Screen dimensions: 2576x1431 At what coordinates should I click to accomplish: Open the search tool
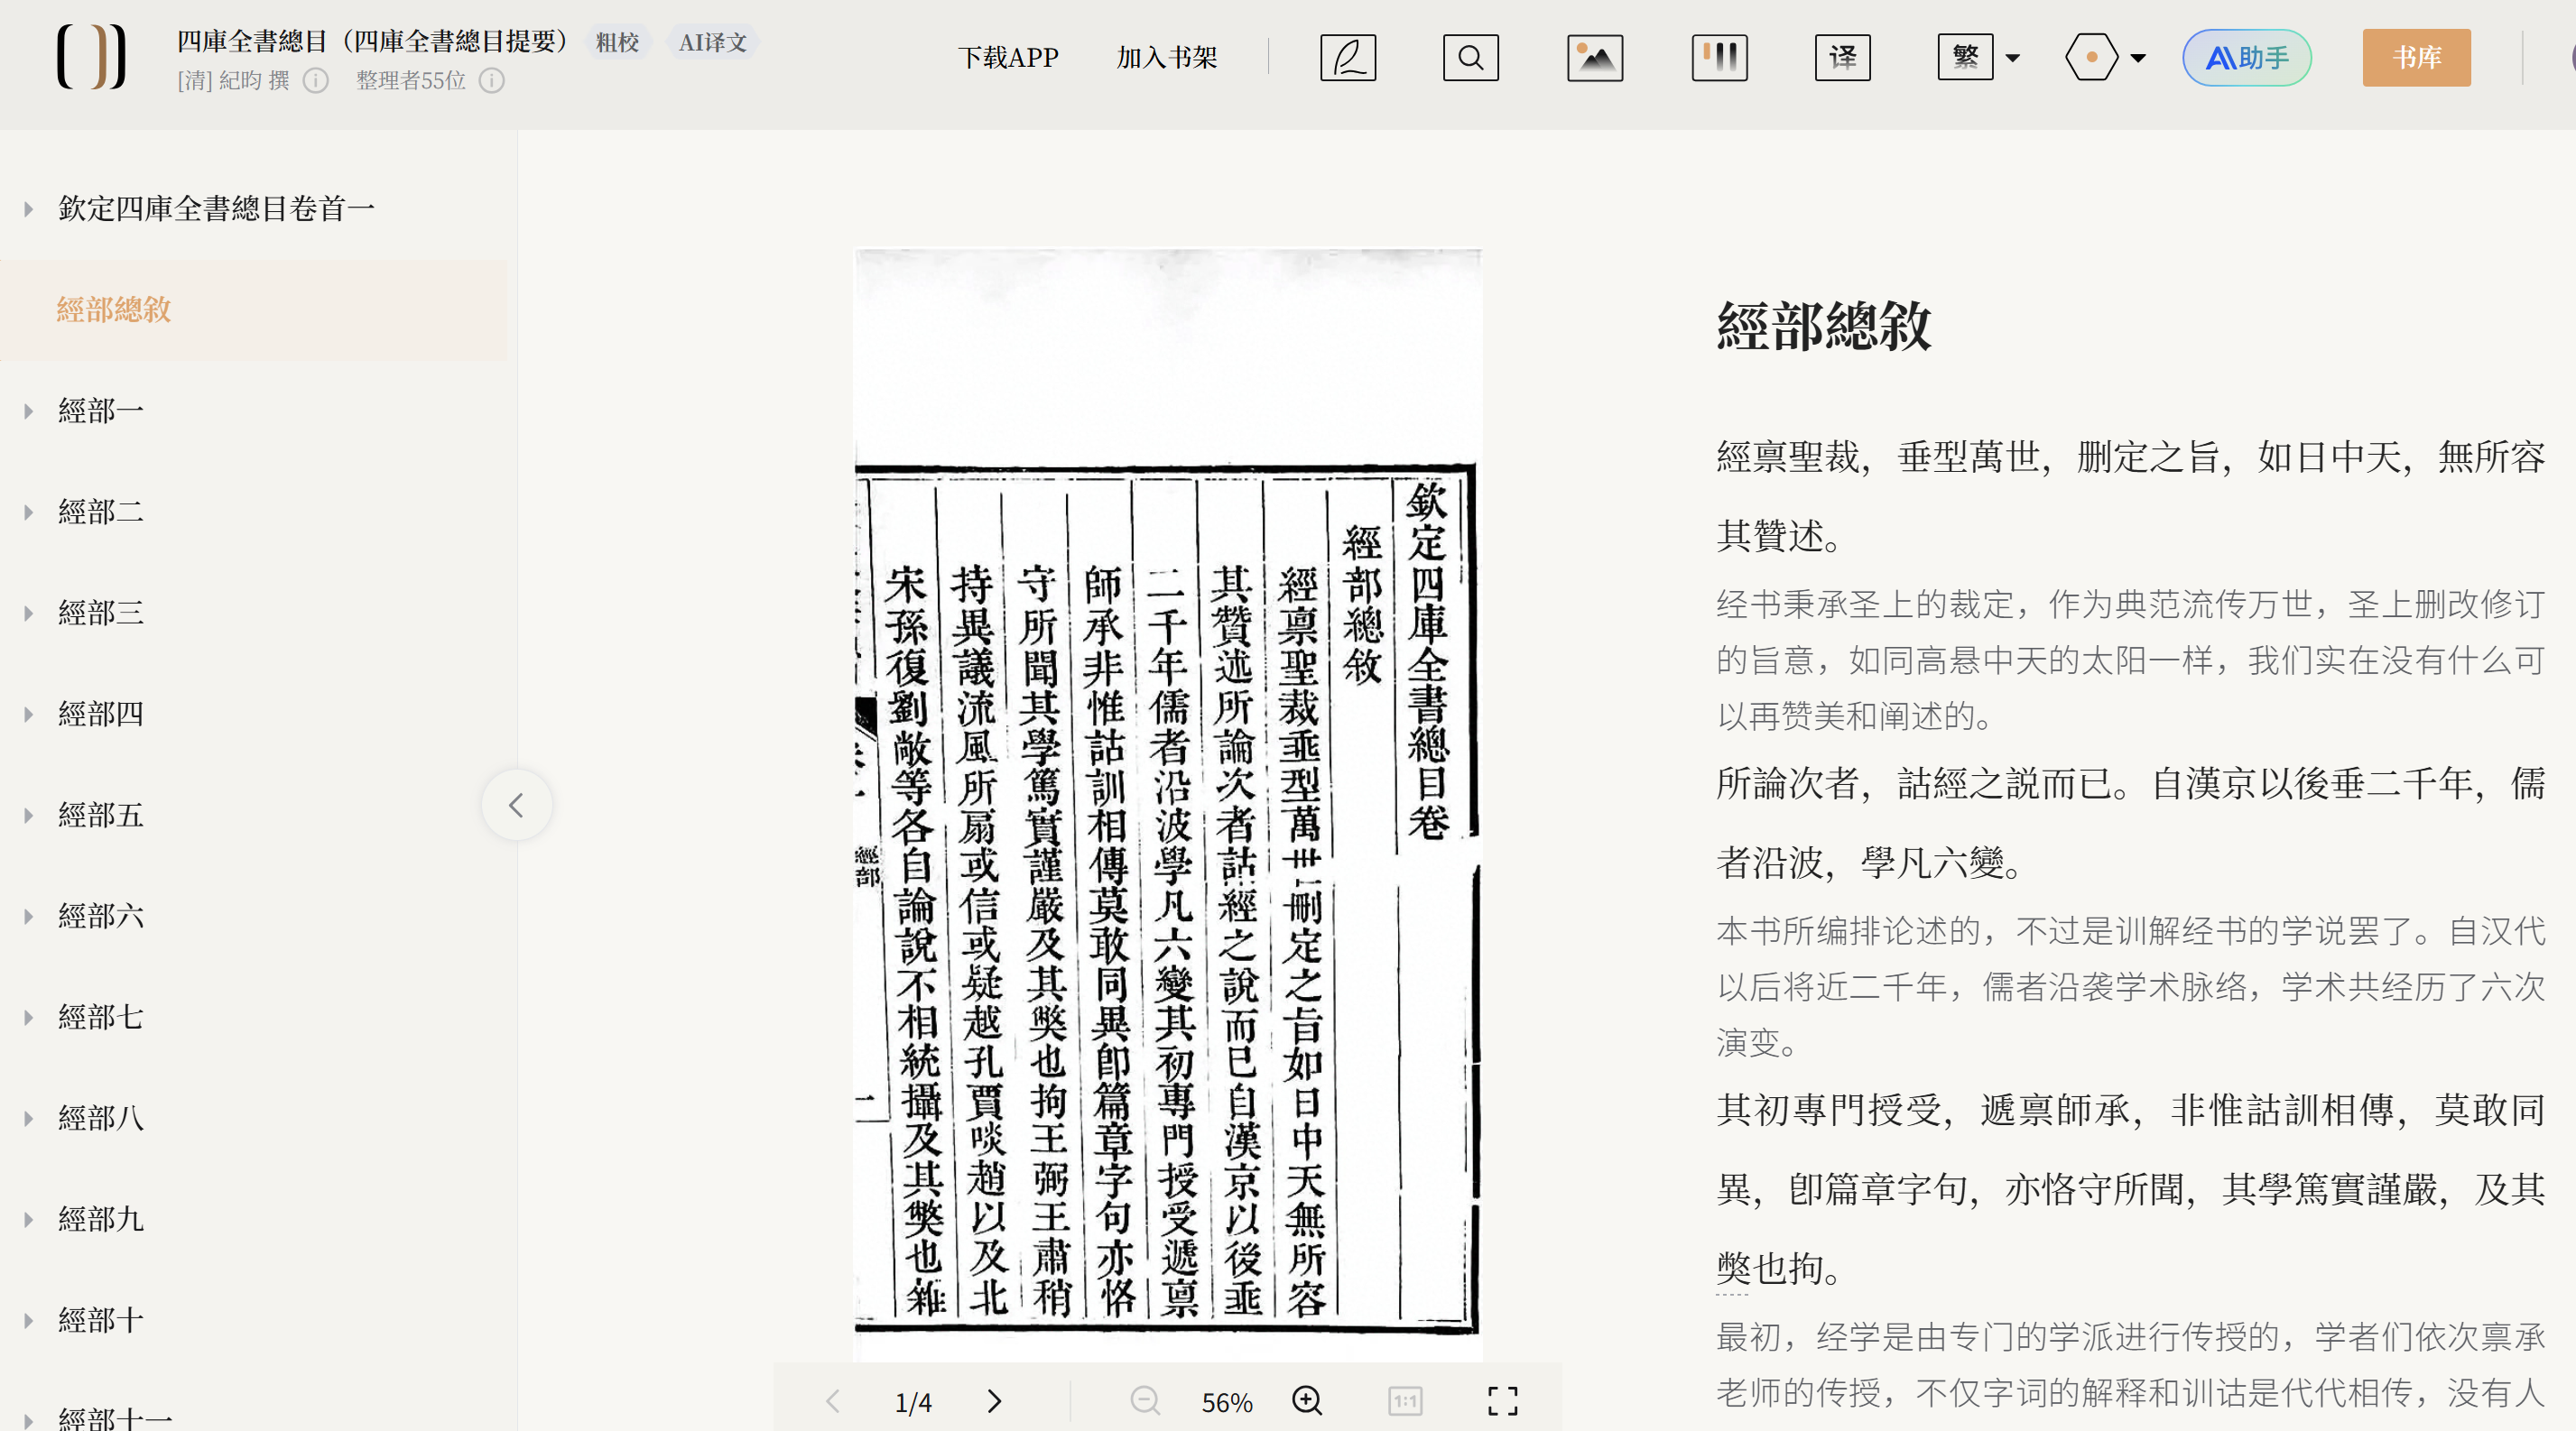click(x=1470, y=57)
